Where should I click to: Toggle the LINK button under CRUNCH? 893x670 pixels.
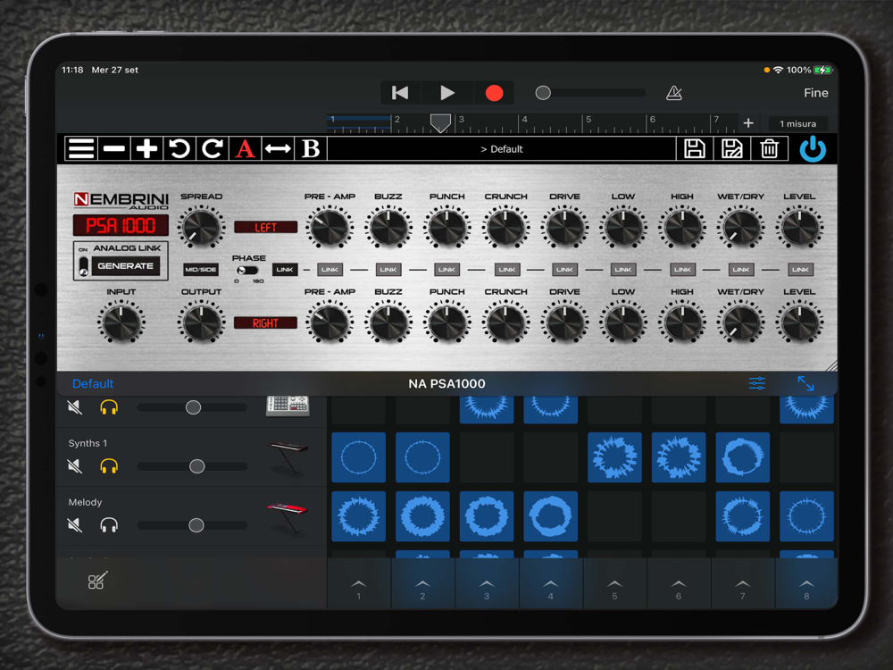tap(506, 270)
